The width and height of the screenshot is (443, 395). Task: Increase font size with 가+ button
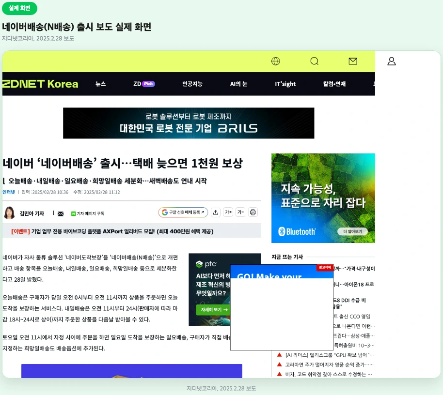[x=228, y=212]
